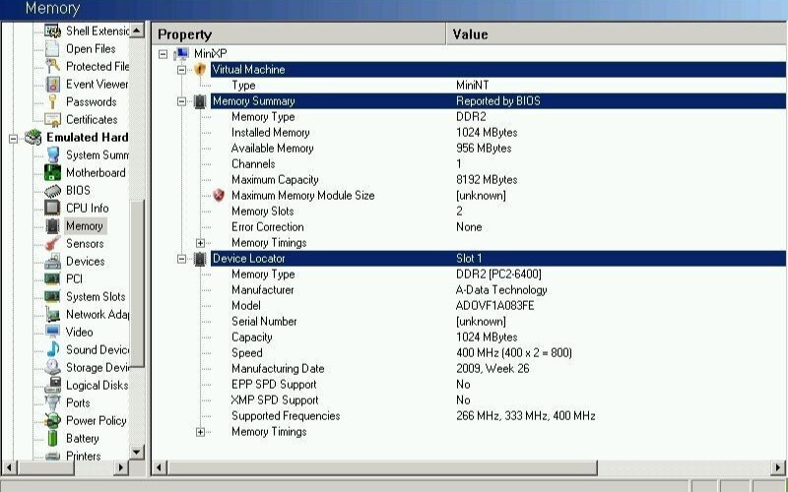Expand Memory Timings under Device Locator

pos(200,432)
